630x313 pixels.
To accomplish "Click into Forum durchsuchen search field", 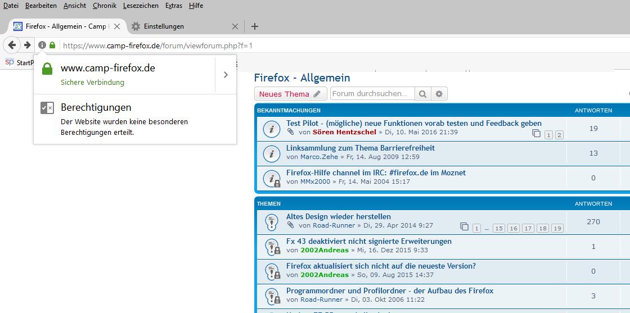I will click(372, 94).
